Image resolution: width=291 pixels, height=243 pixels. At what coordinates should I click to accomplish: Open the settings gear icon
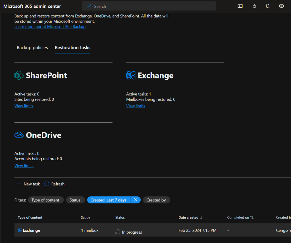coord(281,6)
